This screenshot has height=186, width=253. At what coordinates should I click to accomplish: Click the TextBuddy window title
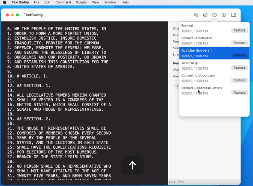click(x=33, y=15)
